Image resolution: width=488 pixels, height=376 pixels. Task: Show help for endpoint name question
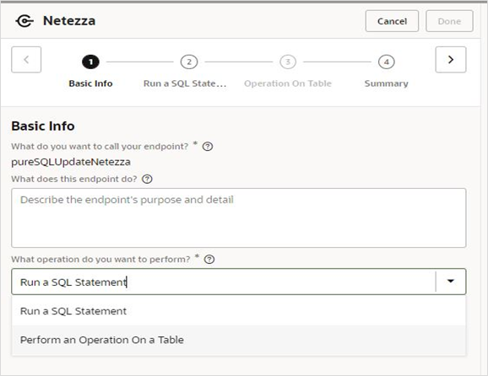coord(208,147)
